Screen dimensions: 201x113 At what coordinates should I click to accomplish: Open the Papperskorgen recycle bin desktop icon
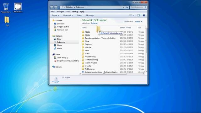tap(6, 8)
